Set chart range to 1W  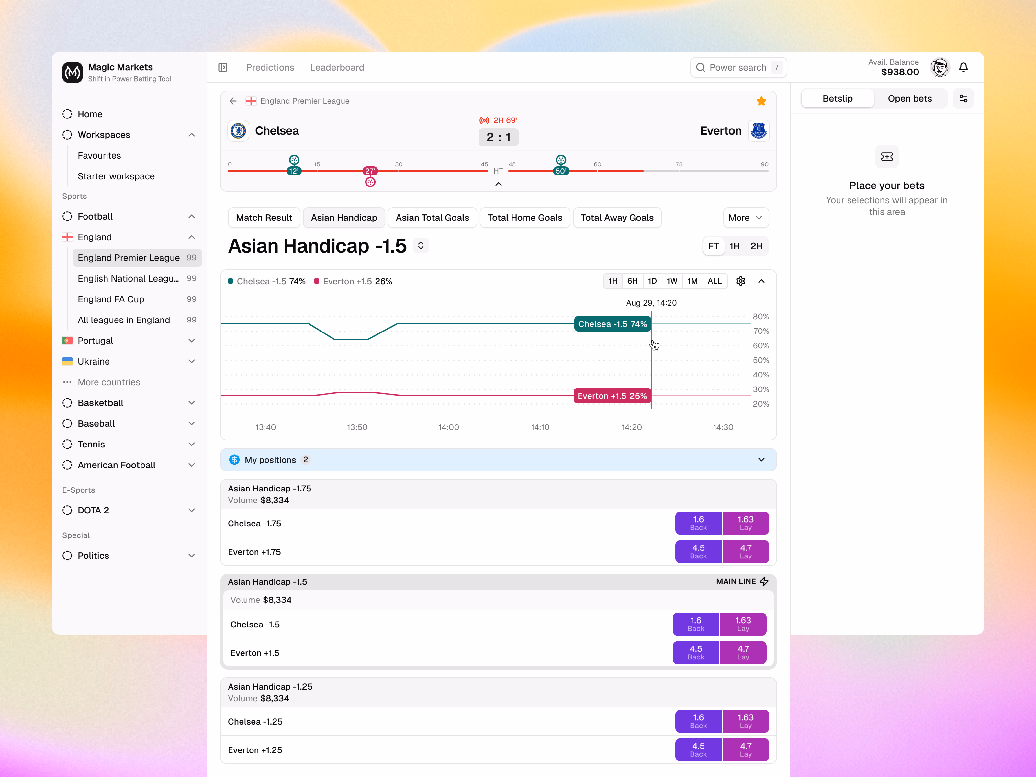pos(672,281)
